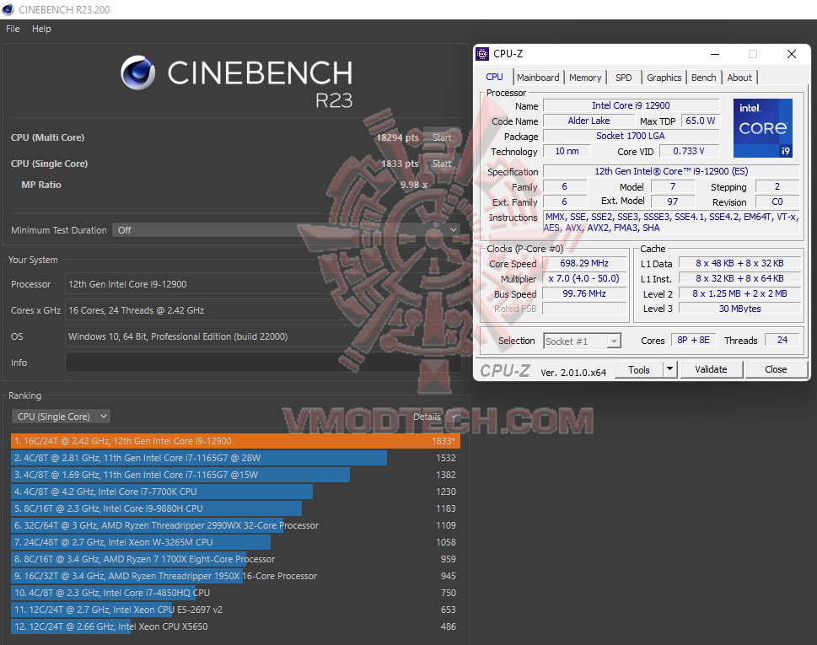Select the Xeon W-3265M ranking row
The height and width of the screenshot is (645, 817).
pyautogui.click(x=235, y=542)
